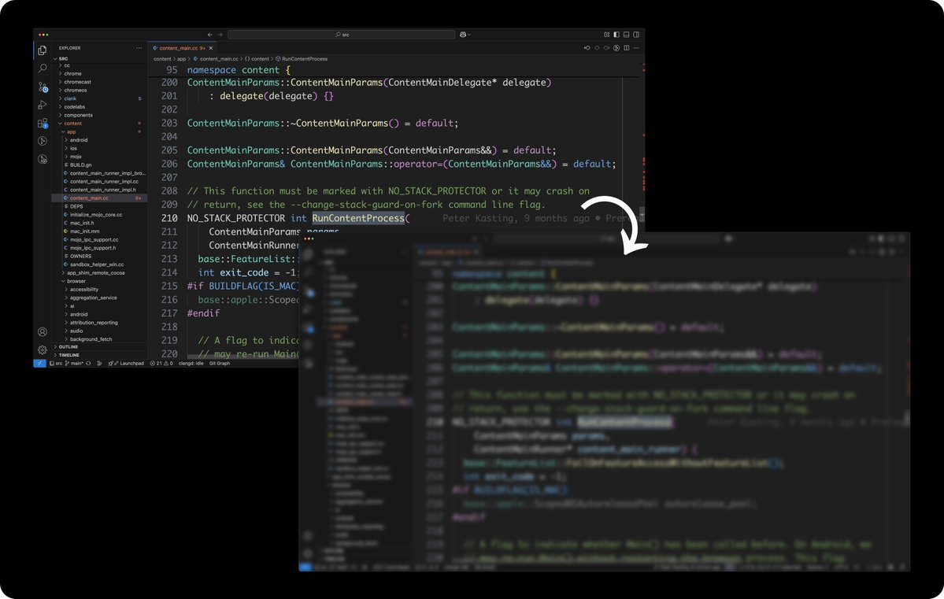Screen dimensions: 944x599
Task: Open the Copilot dropdown chevron
Action: pyautogui.click(x=469, y=35)
